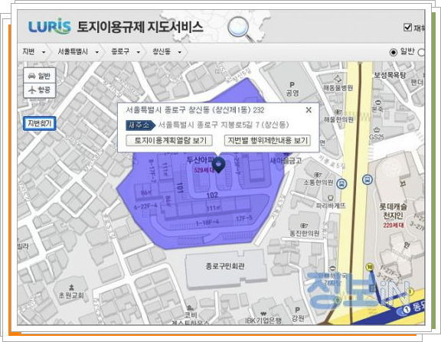Click the bus stop icon near 롯데캐슬

coord(367,180)
